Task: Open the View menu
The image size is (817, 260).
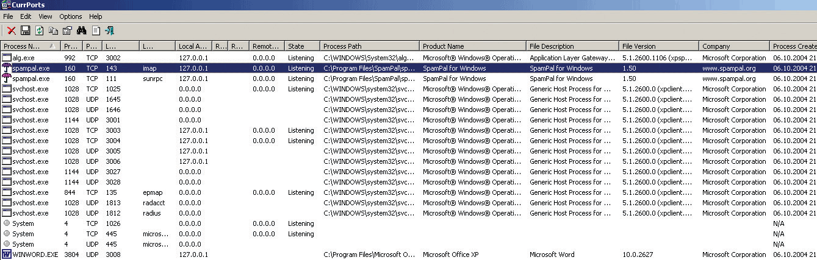Action: click(45, 16)
